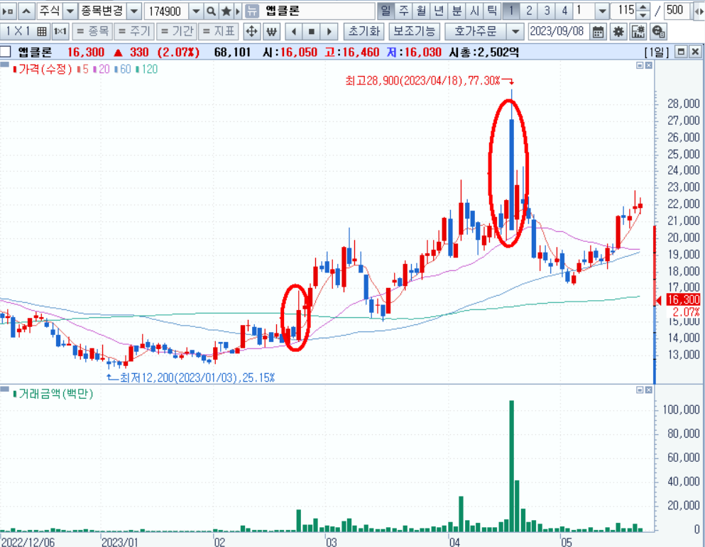705x547 pixels.
Task: Toggle interval preset button 3
Action: coord(547,11)
